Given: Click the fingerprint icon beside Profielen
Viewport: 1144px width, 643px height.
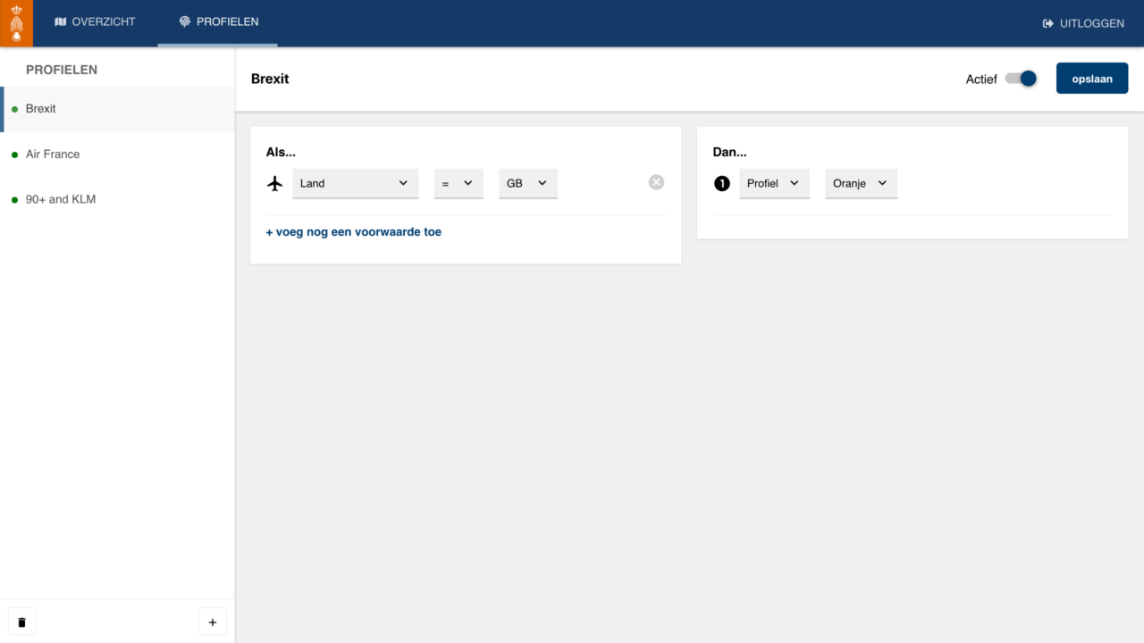Looking at the screenshot, I should (x=185, y=21).
